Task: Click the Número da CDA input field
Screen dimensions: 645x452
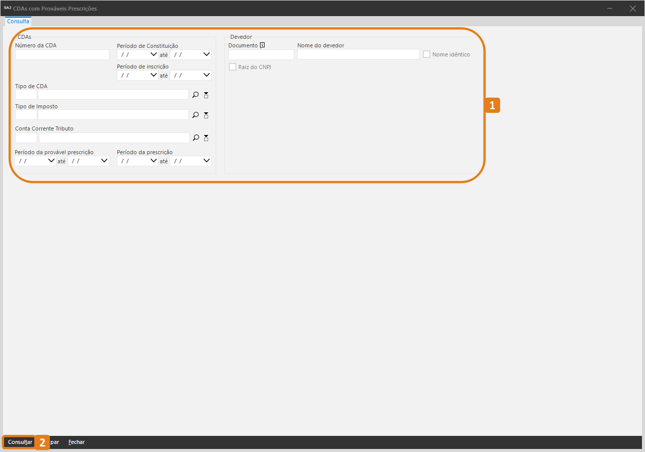Action: click(62, 54)
